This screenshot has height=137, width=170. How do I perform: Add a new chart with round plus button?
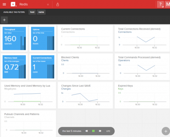166,131
